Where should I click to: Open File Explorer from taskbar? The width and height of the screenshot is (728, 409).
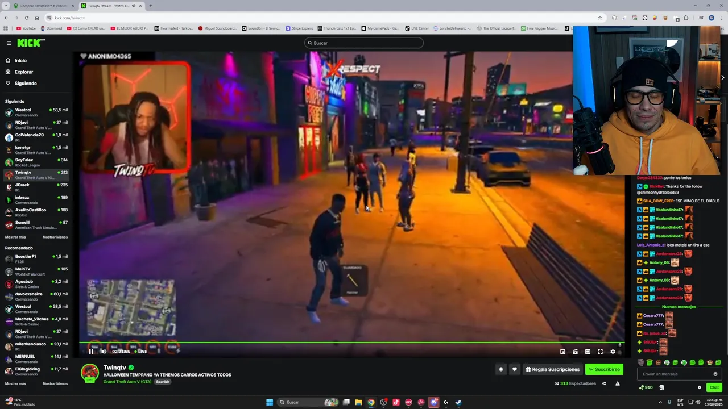pos(358,402)
